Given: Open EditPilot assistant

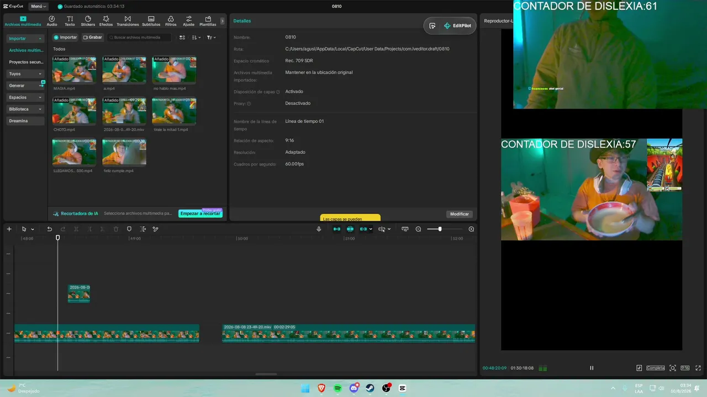Looking at the screenshot, I should click(x=458, y=26).
